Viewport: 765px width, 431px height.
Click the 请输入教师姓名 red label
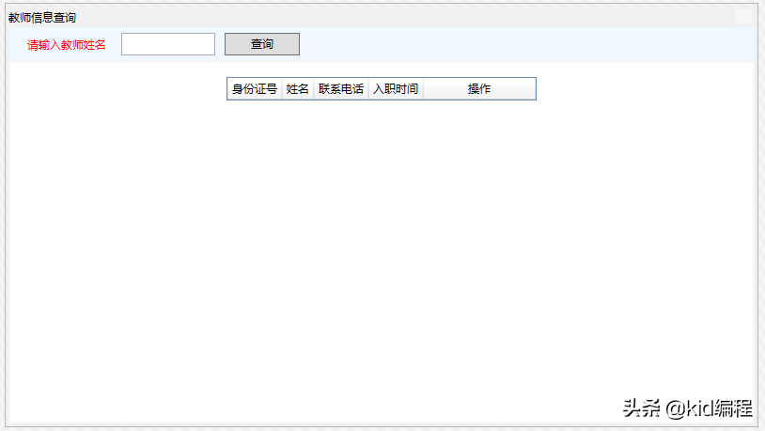click(67, 45)
